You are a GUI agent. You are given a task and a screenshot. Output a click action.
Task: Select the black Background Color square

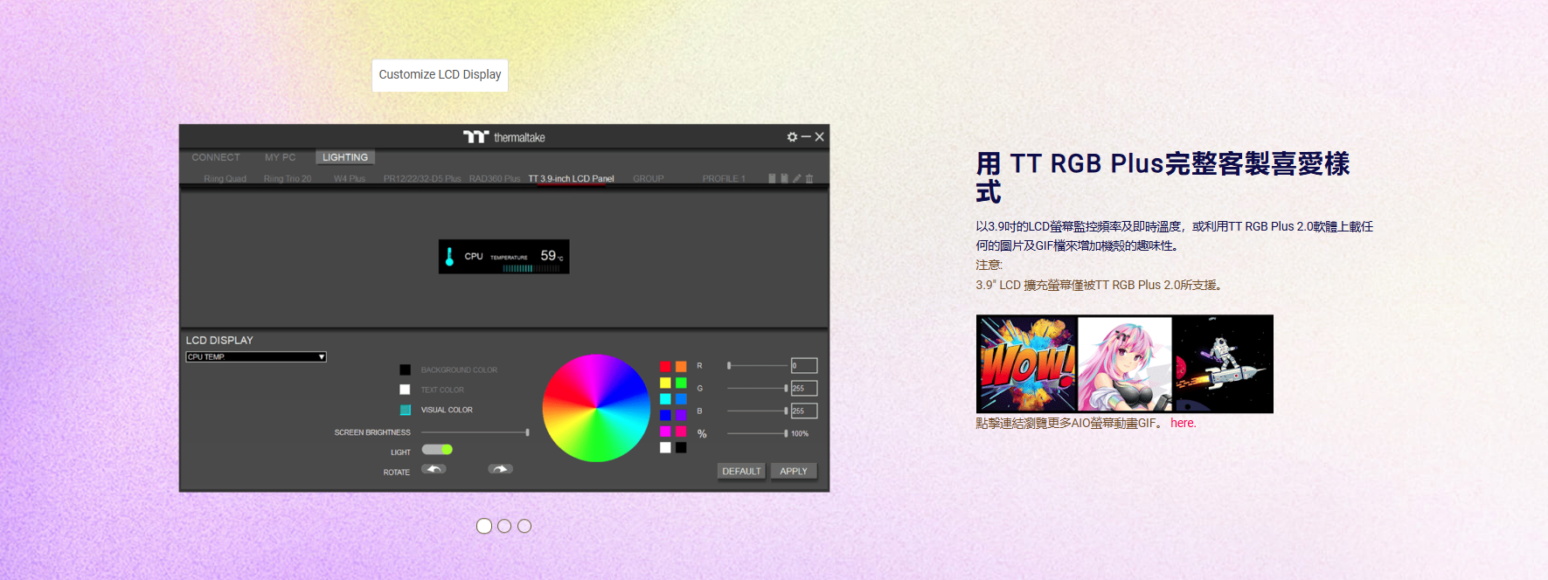click(405, 370)
